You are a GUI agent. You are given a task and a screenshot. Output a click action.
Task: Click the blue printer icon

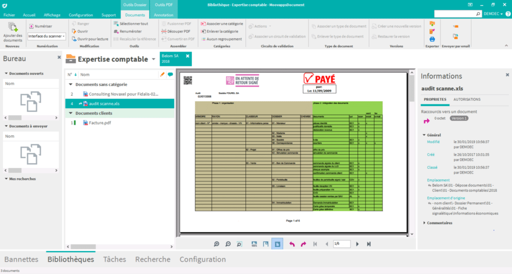tap(432, 39)
